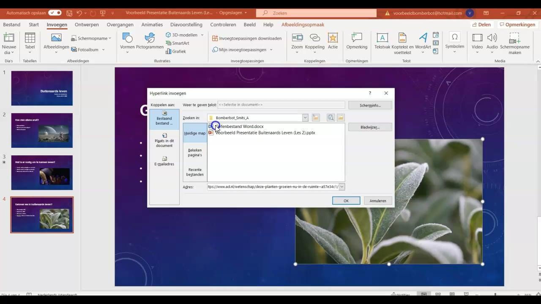Select Bestaand bestand link option
The width and height of the screenshot is (541, 304).
164,119
